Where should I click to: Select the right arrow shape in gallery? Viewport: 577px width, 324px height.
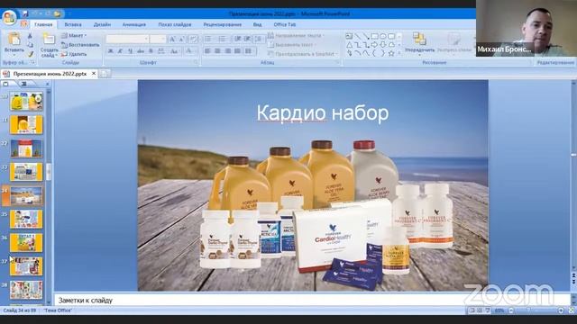[375, 45]
